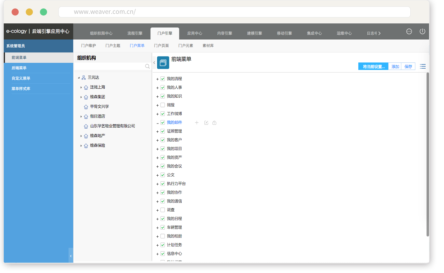The height and width of the screenshot is (273, 444).
Task: Click the lock icon beside 我的邮件
Action: [214, 123]
